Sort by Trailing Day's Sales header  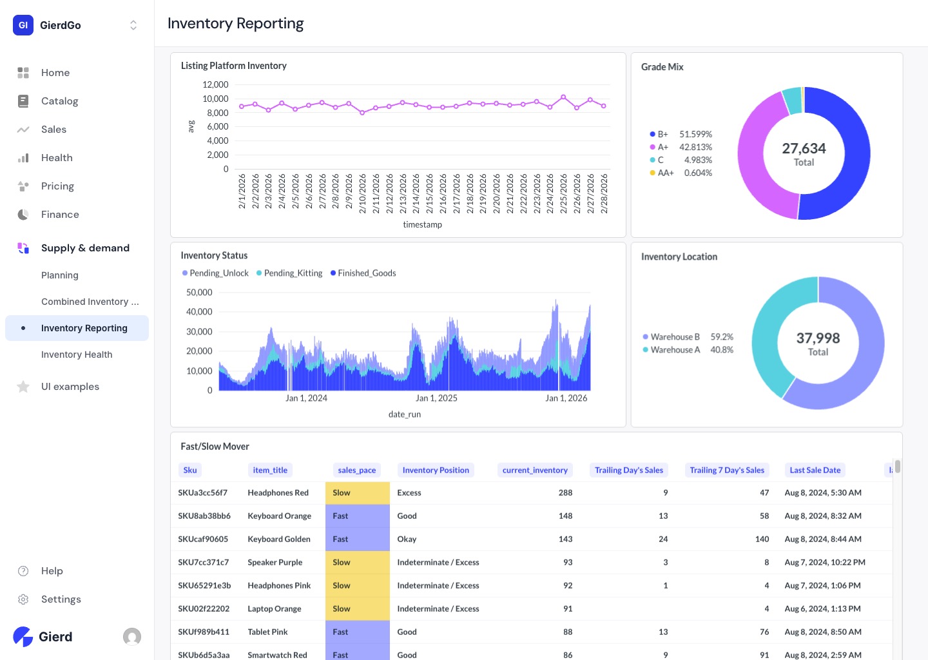[x=629, y=470]
